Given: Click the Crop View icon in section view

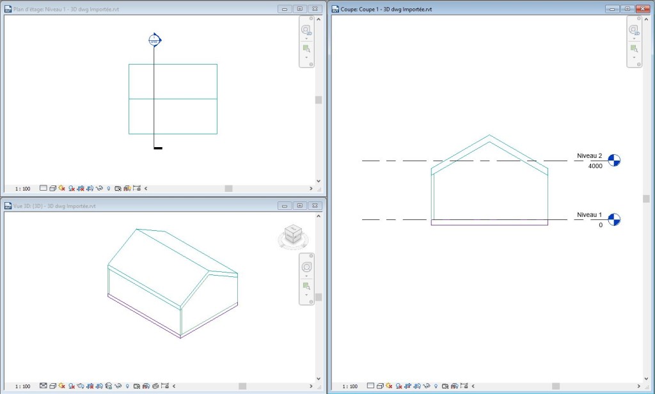Looking at the screenshot, I should [x=408, y=386].
